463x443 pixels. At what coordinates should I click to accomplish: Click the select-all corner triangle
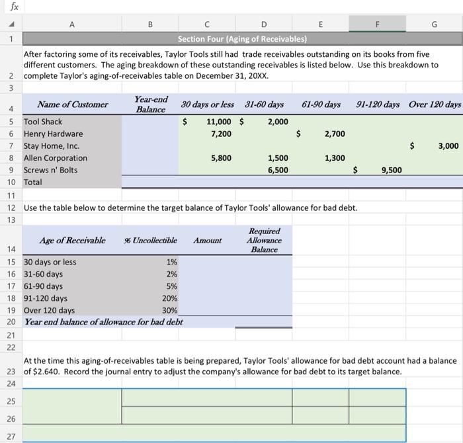[11, 24]
